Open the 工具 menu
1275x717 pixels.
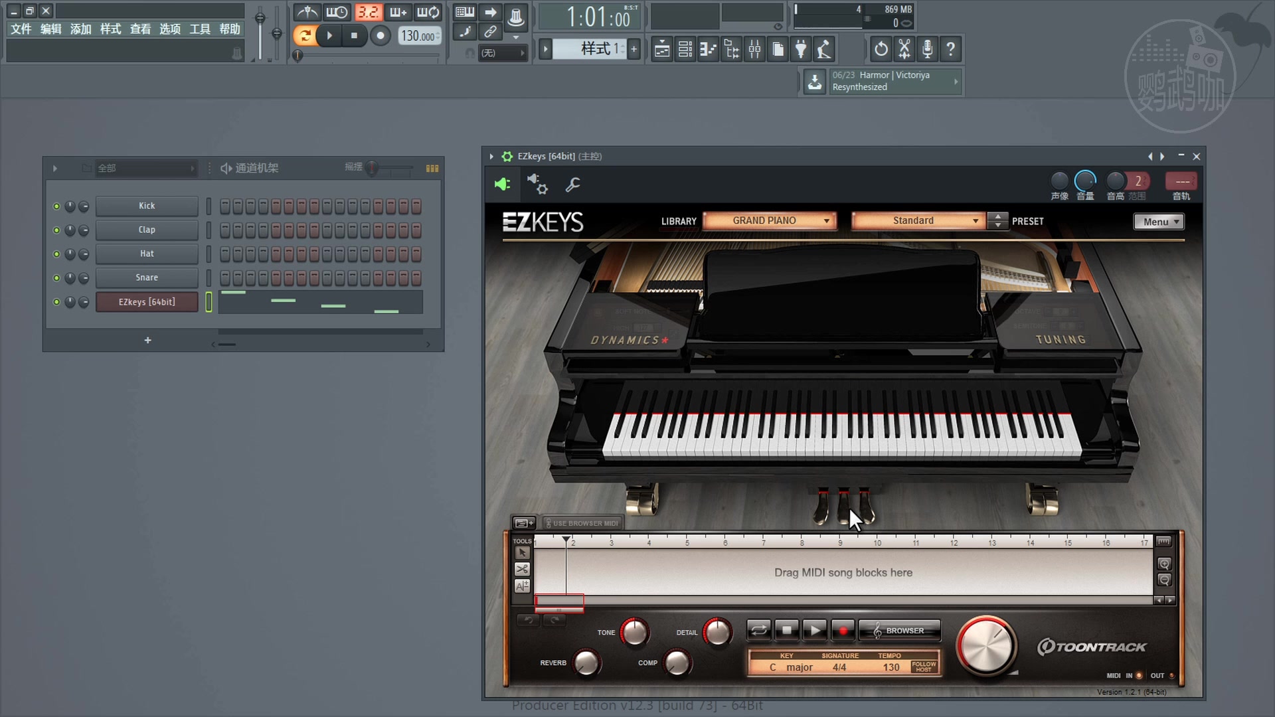201,29
